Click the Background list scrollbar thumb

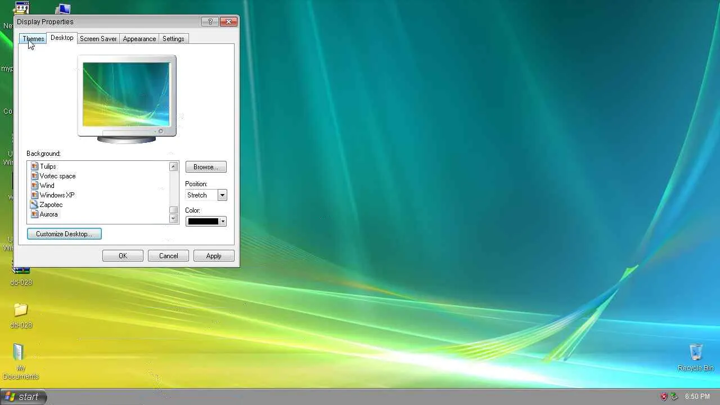(173, 210)
